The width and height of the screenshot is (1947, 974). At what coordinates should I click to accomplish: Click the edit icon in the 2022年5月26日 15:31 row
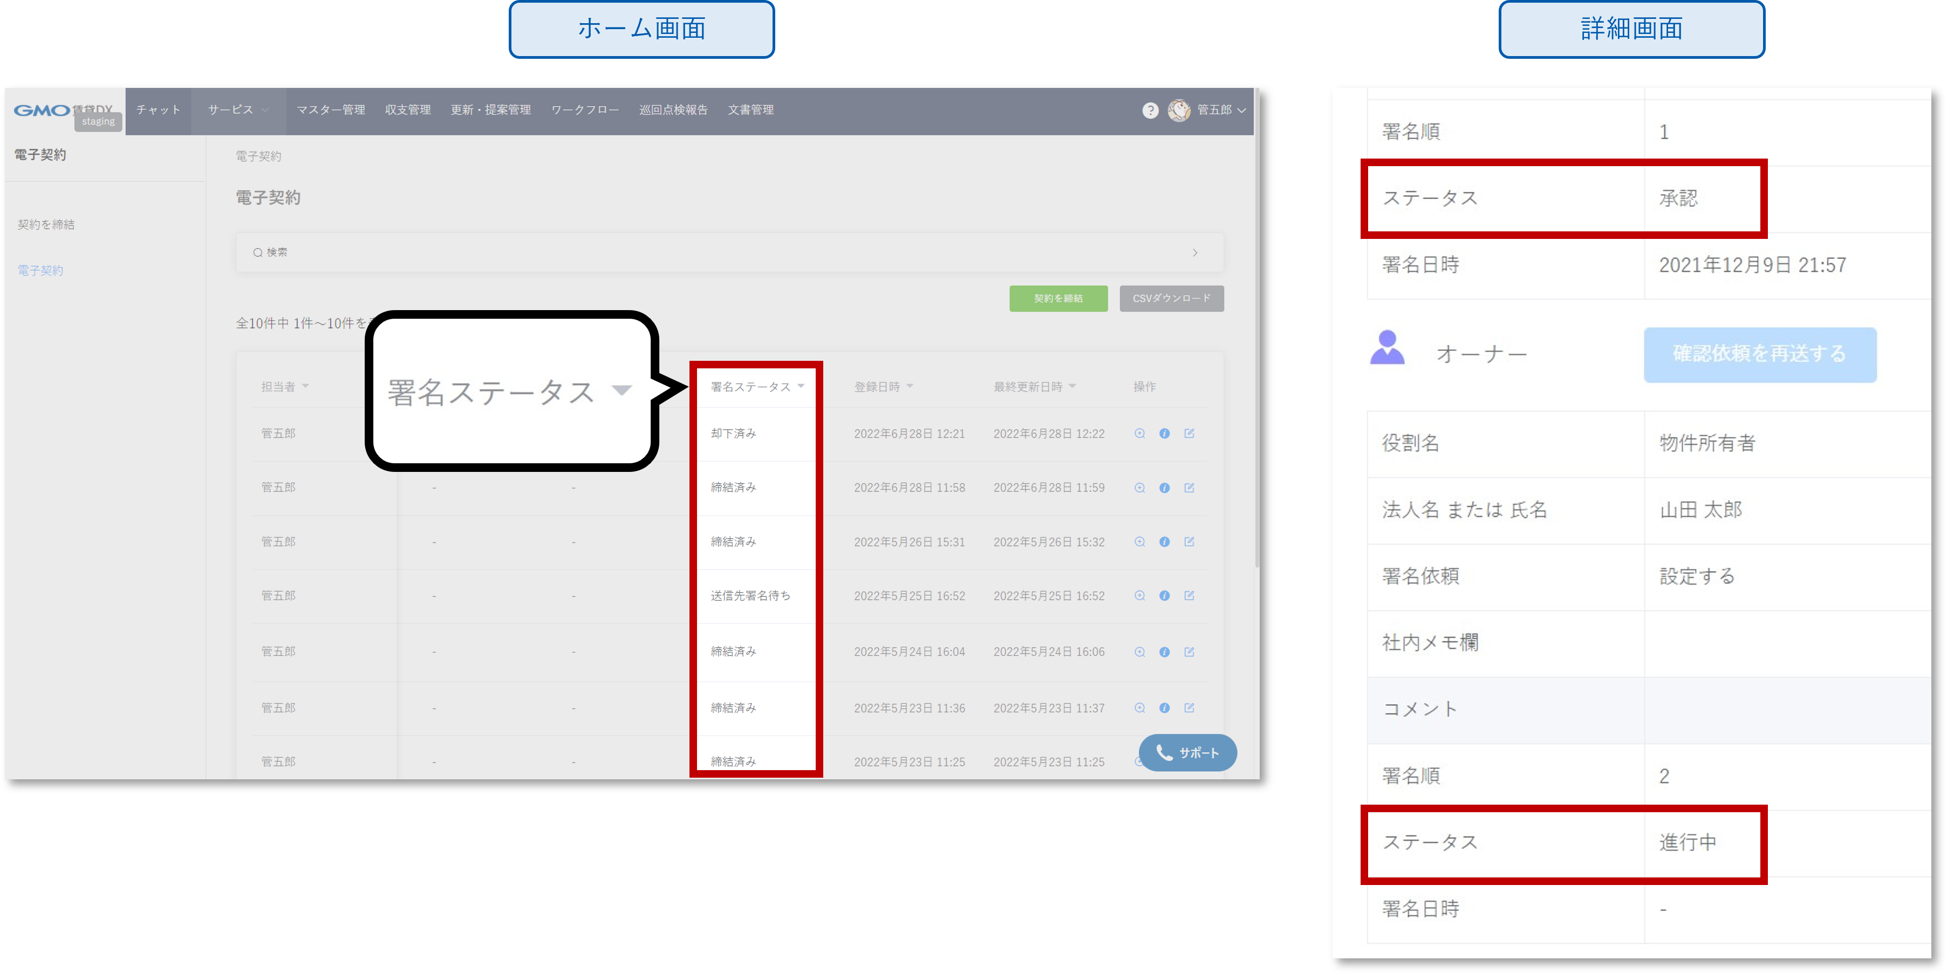tap(1189, 542)
